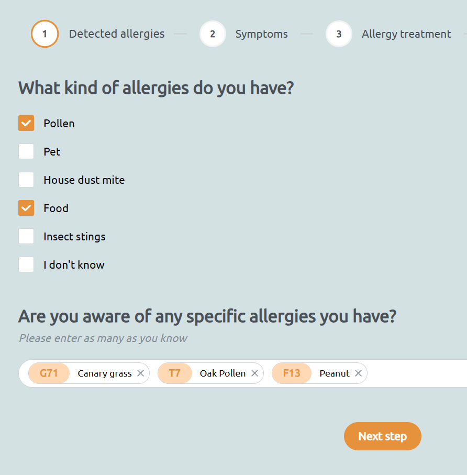467x475 pixels.
Task: Click the F13 code badge
Action: click(291, 373)
